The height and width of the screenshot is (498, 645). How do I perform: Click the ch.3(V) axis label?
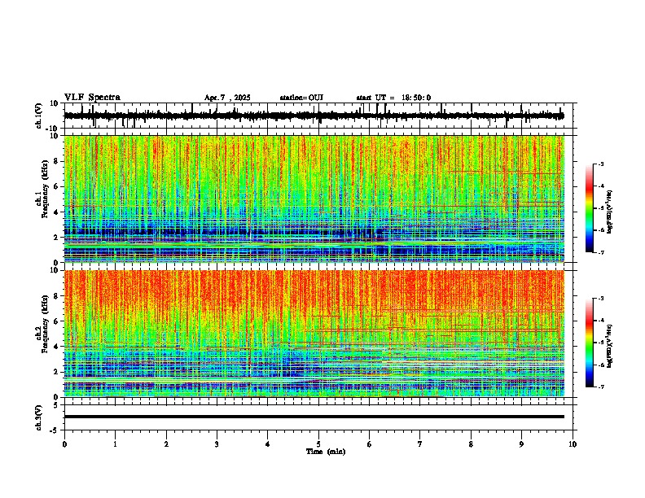[39, 417]
